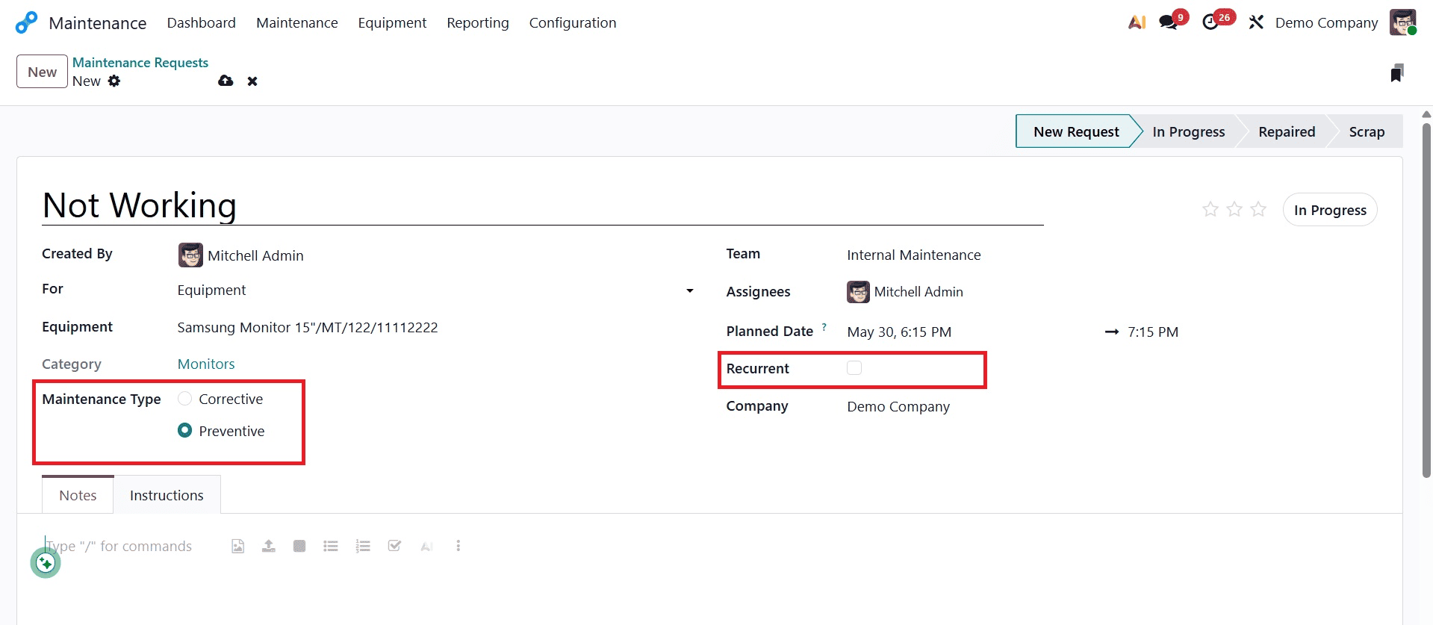
Task: Enable the Recurrent checkbox
Action: pyautogui.click(x=854, y=367)
